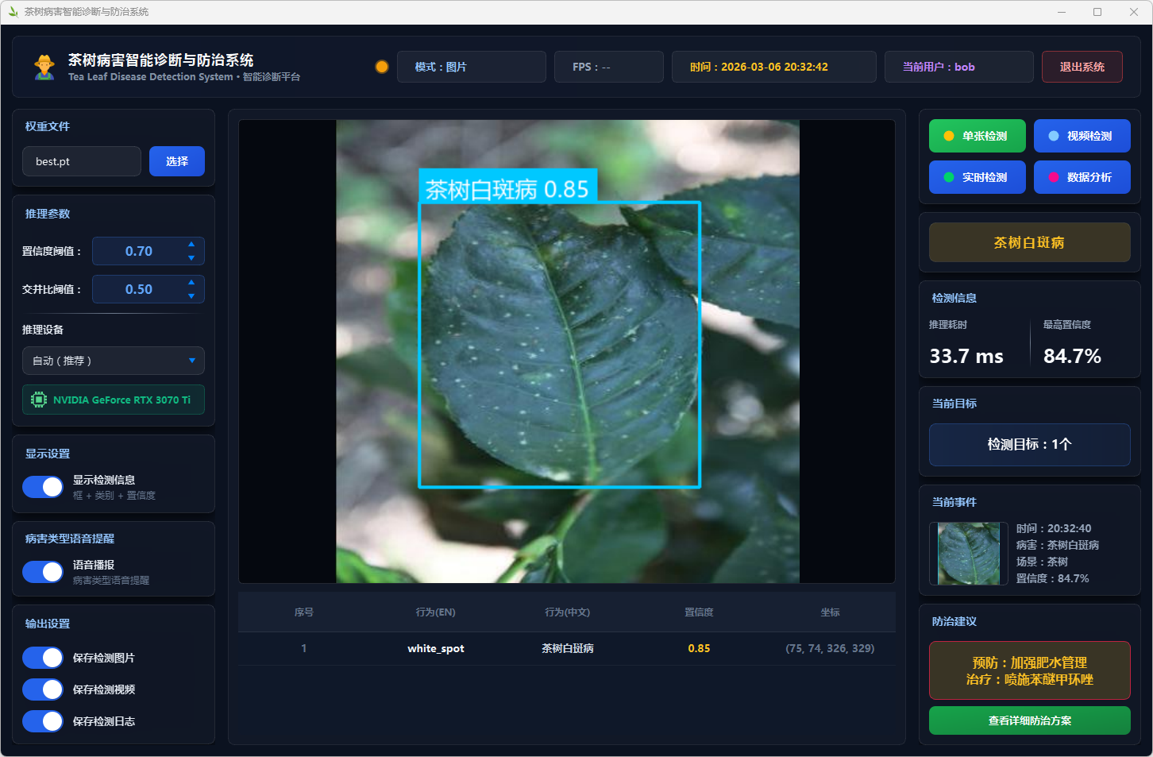1153x757 pixels.
Task: Open the inference device dropdown
Action: [x=114, y=361]
